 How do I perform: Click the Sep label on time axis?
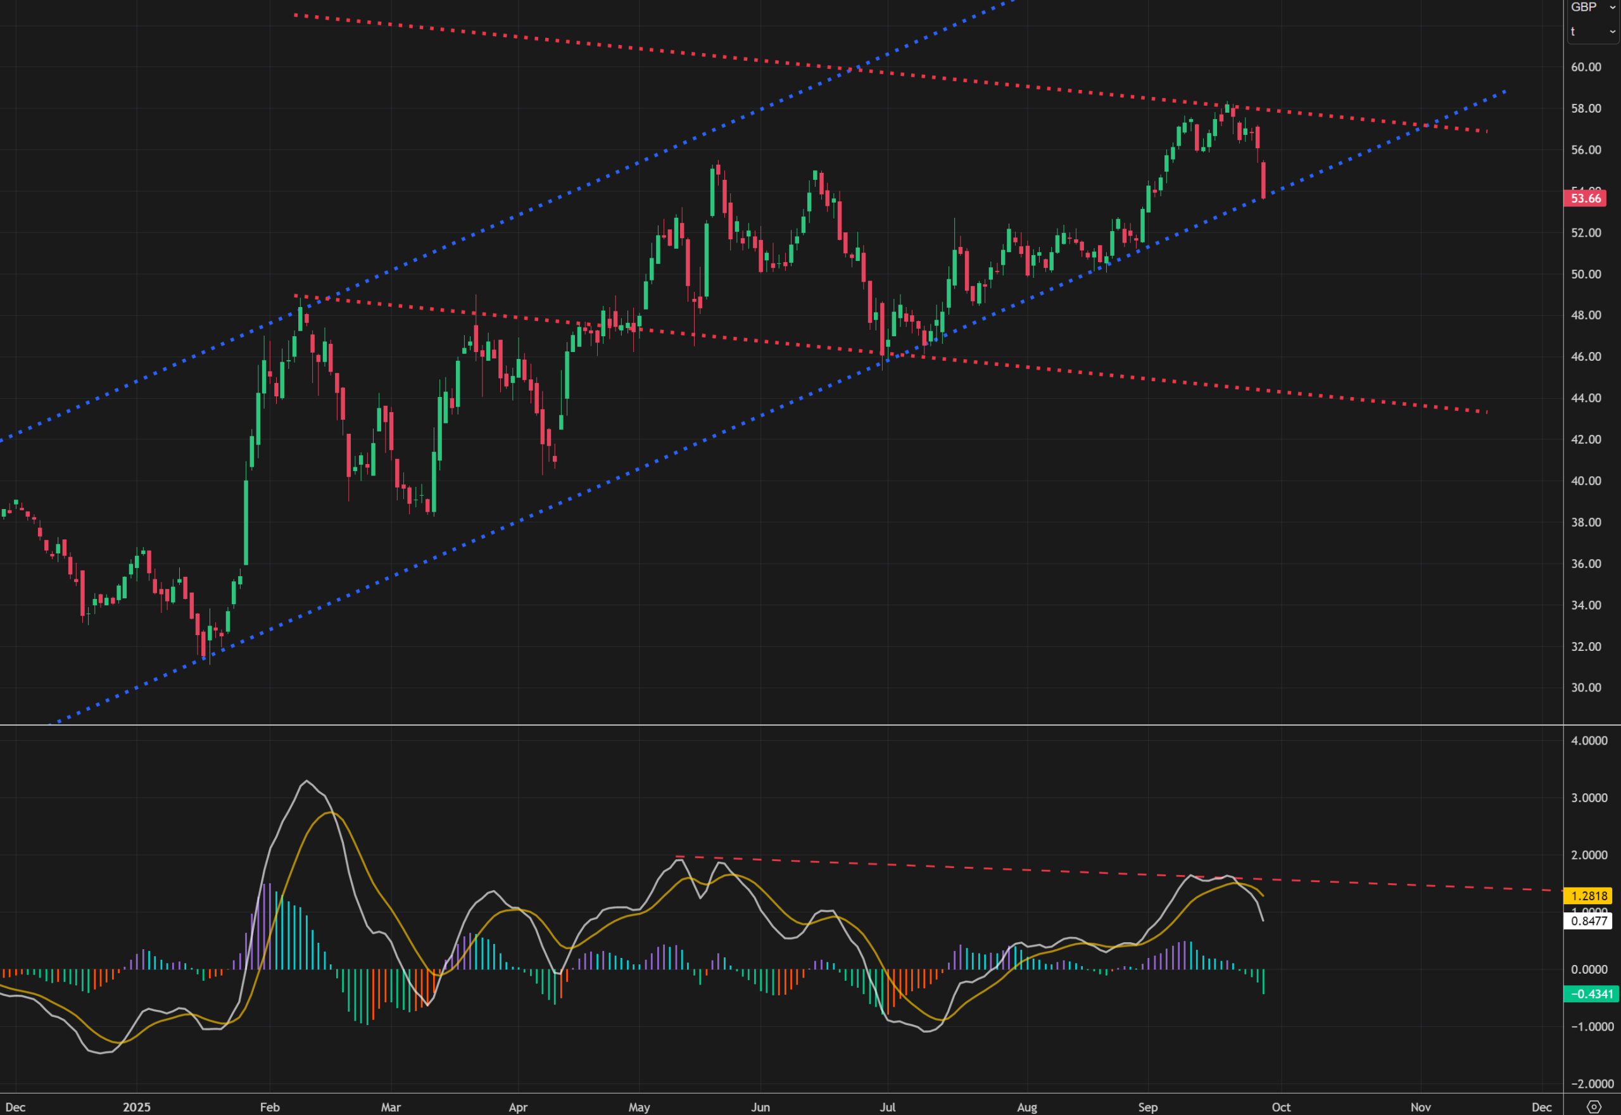pos(1148,1107)
